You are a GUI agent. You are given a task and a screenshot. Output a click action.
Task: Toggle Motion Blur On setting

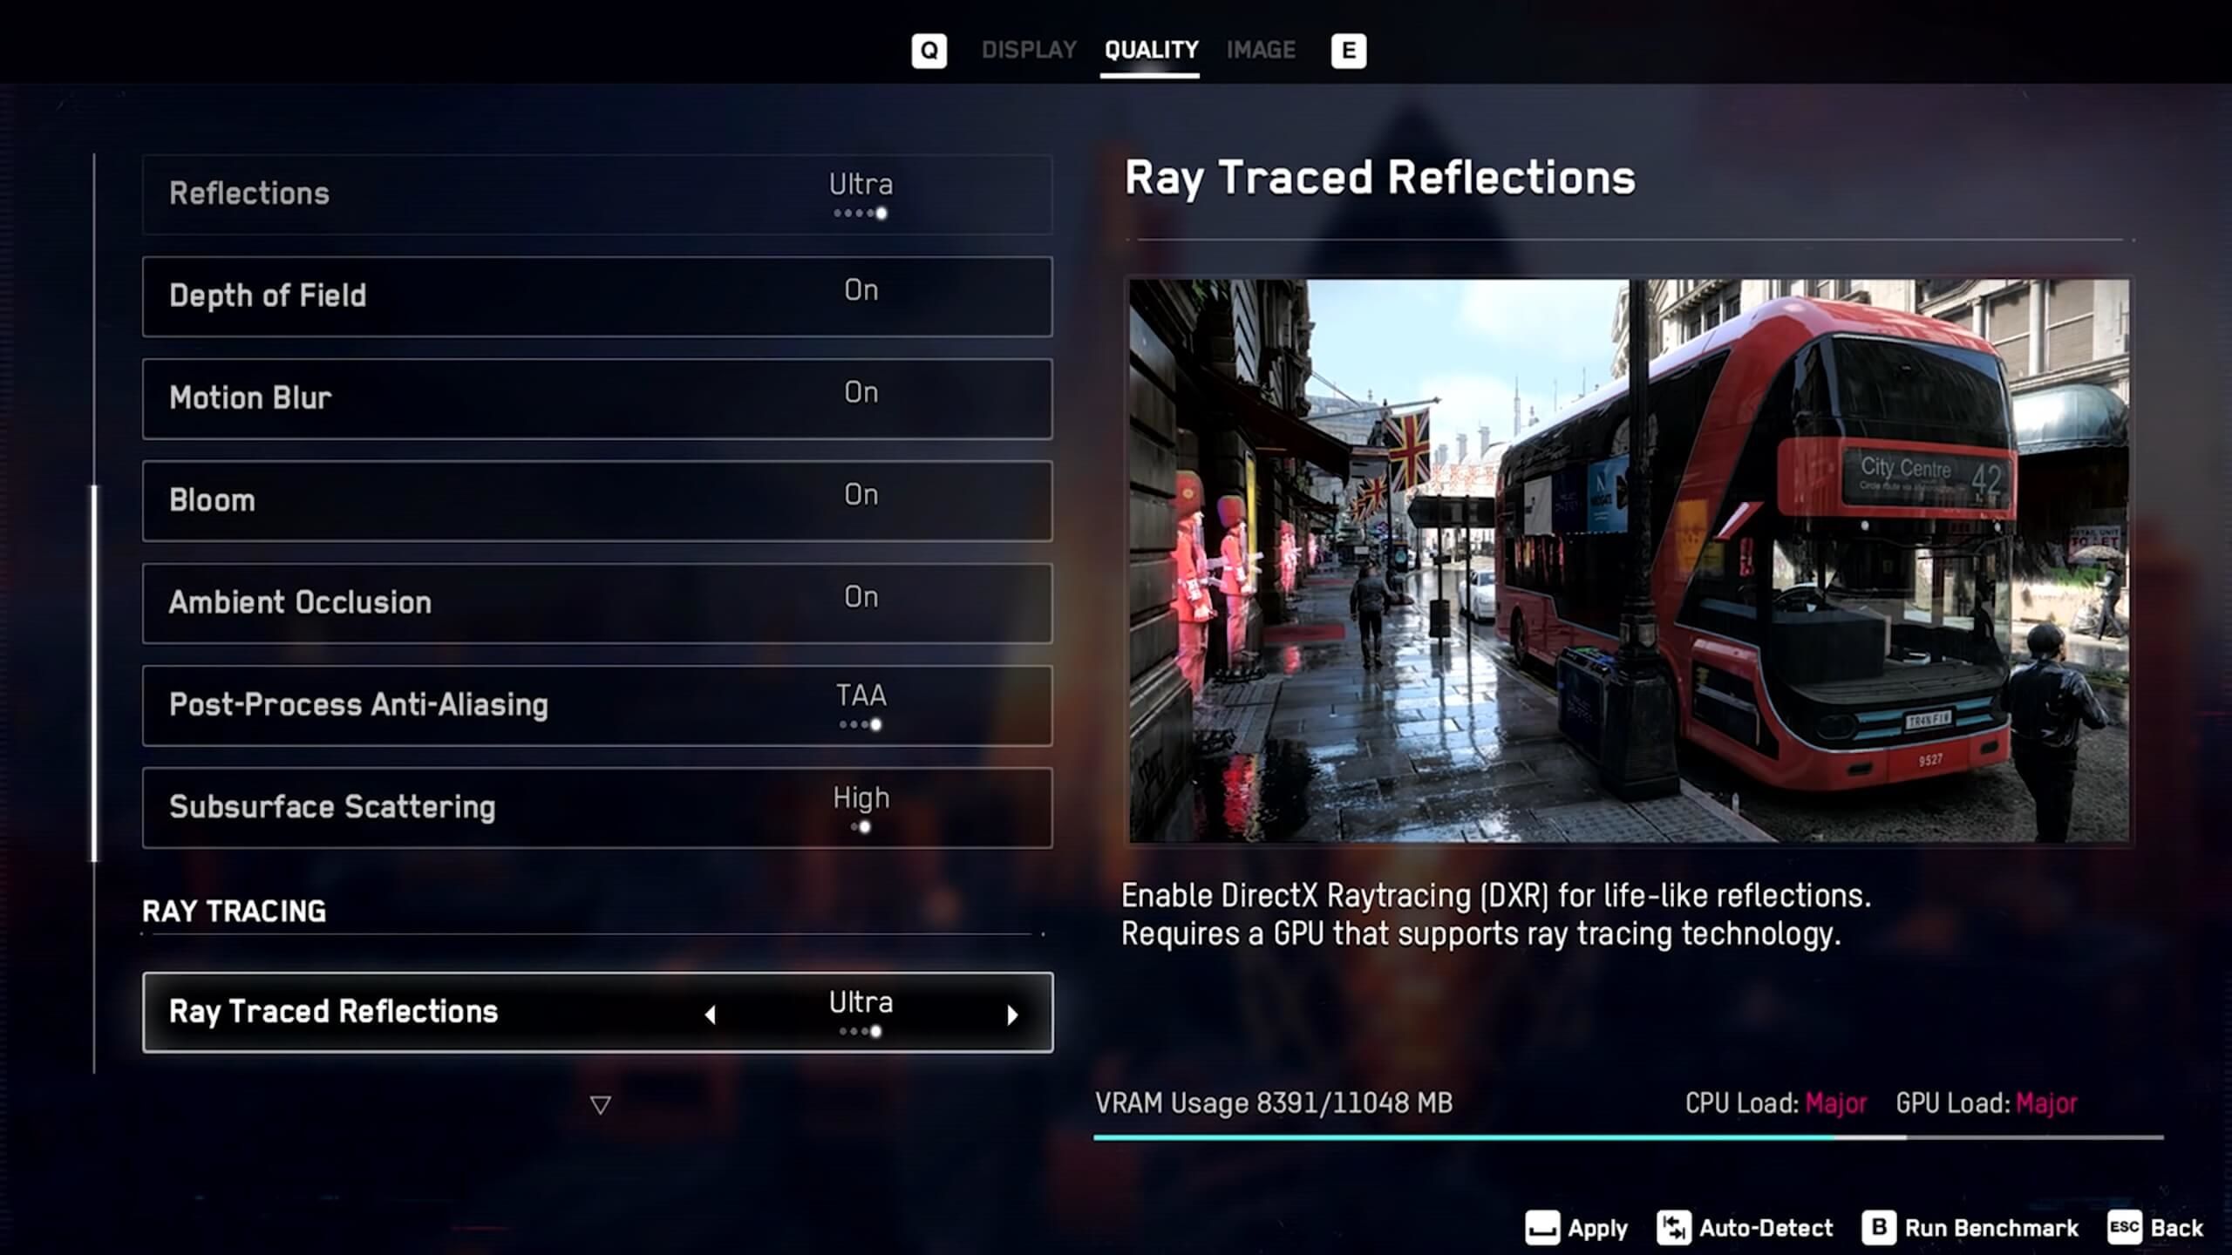point(860,397)
